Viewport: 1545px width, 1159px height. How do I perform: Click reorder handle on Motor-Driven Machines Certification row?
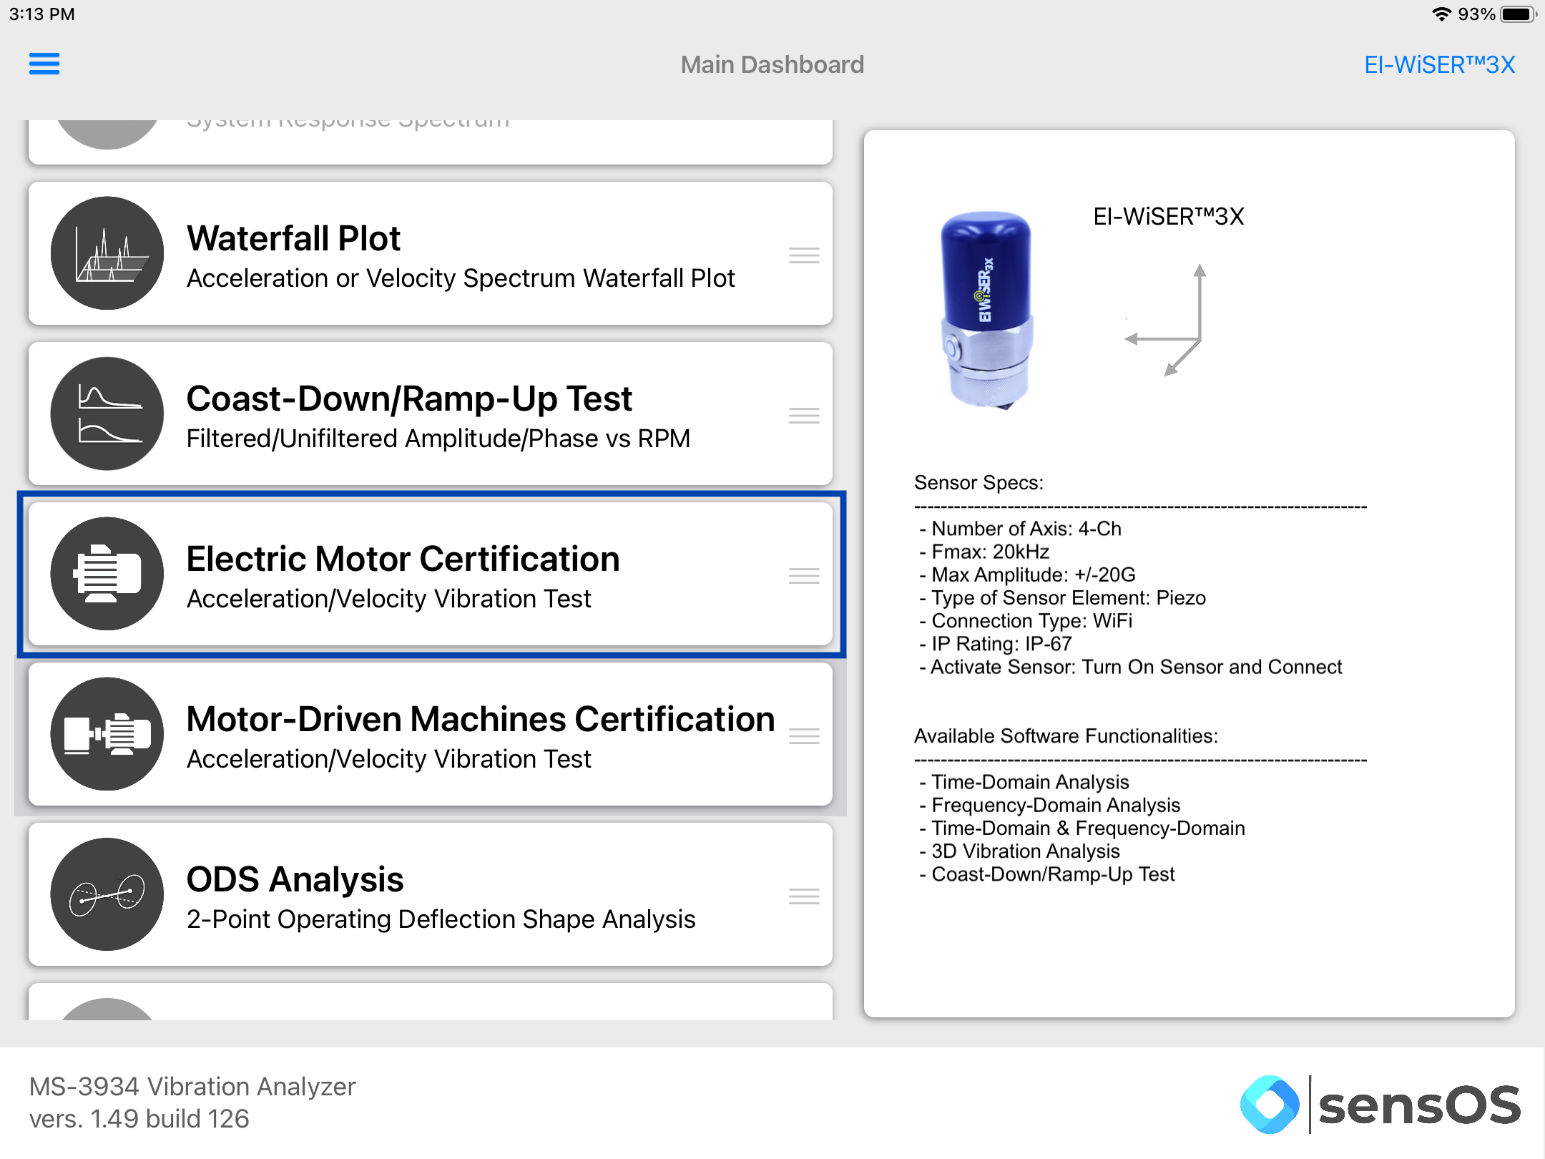pyautogui.click(x=804, y=736)
